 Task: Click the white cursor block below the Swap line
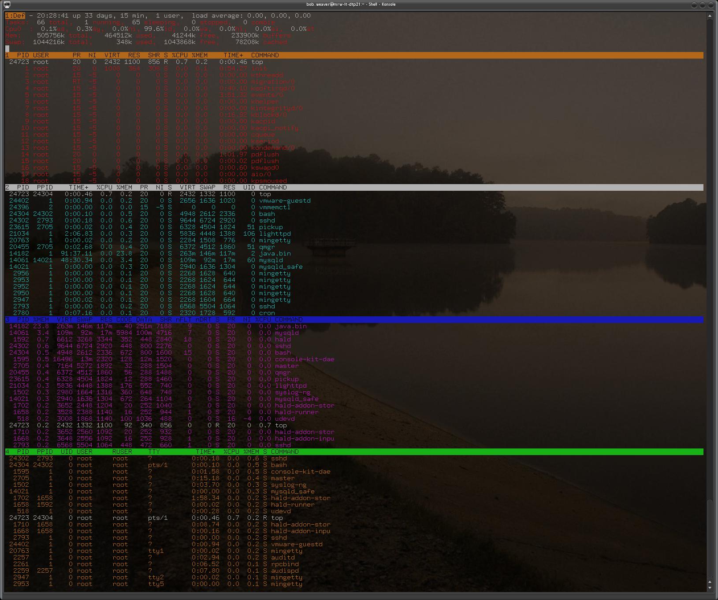click(x=7, y=48)
